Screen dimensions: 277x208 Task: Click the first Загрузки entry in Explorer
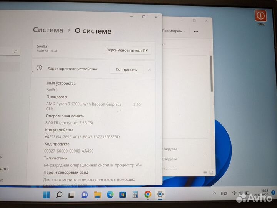(170, 149)
